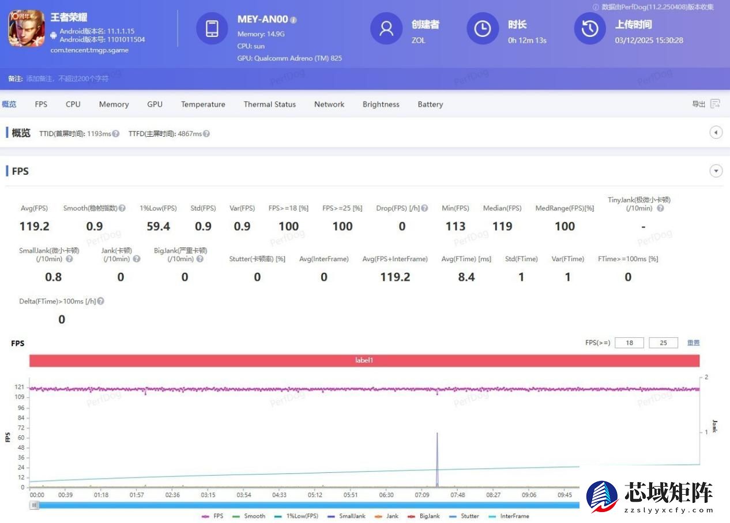Open the Thermal Status tab

click(269, 104)
